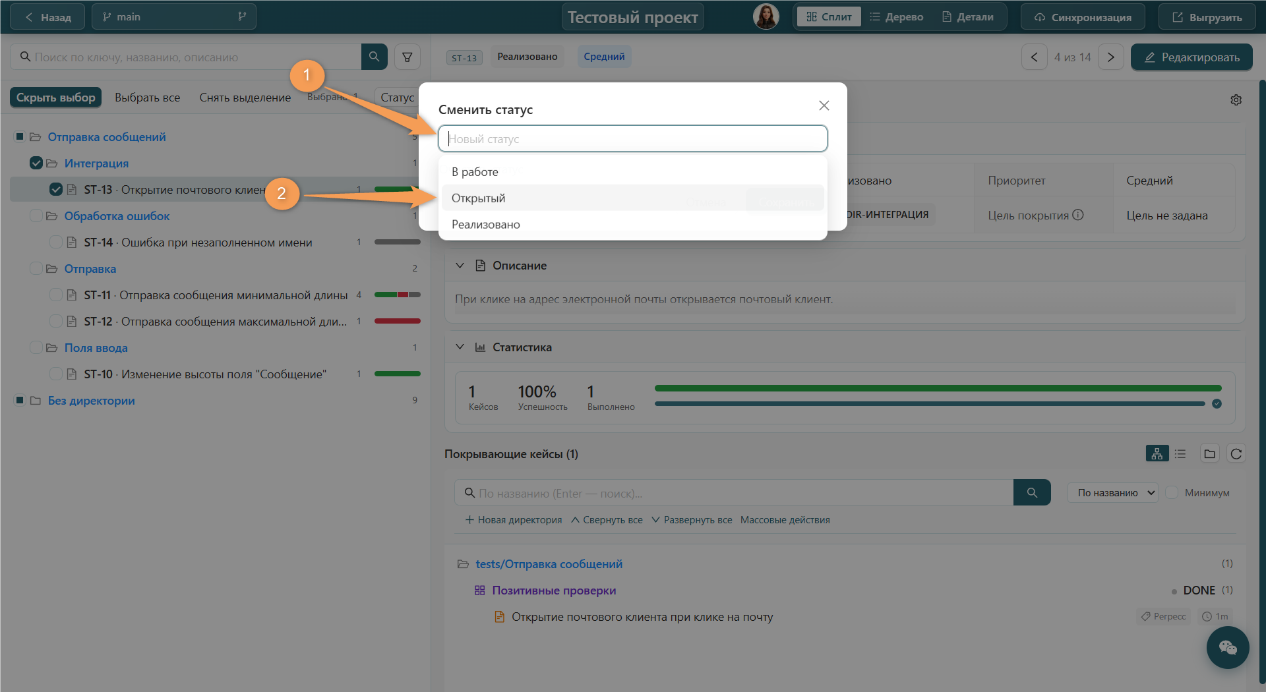Check the Отправка folder checkbox
The height and width of the screenshot is (692, 1266).
point(36,269)
